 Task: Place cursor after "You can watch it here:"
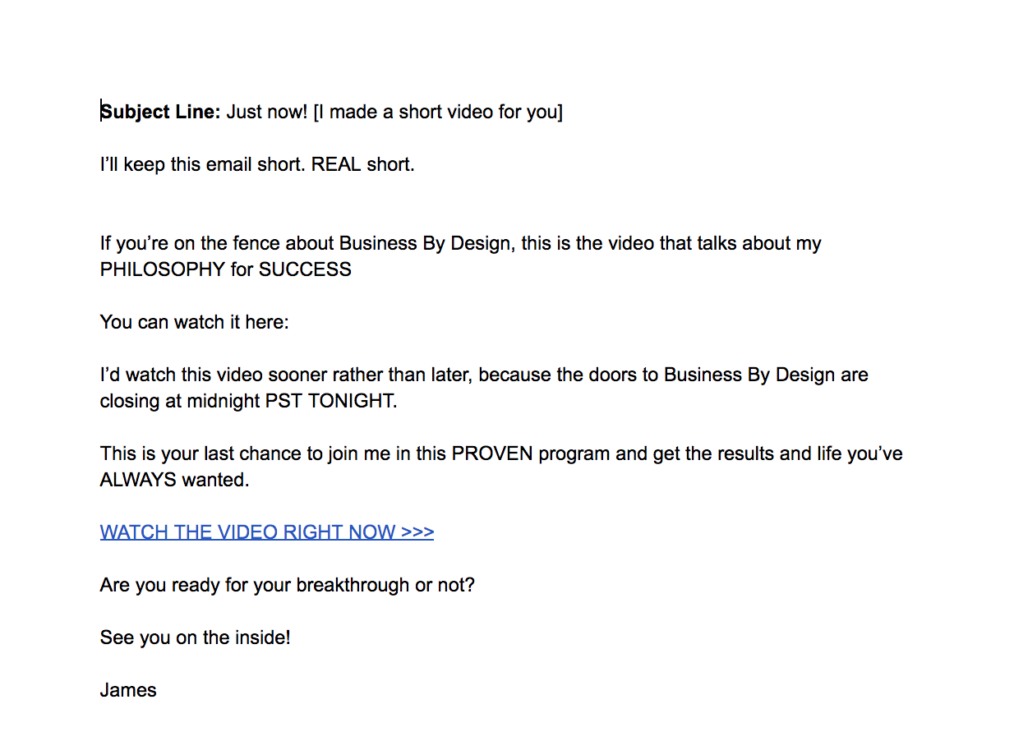[x=290, y=322]
